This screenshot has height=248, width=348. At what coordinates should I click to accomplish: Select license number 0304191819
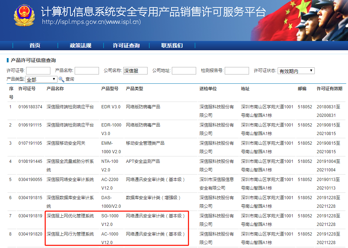click(x=30, y=216)
